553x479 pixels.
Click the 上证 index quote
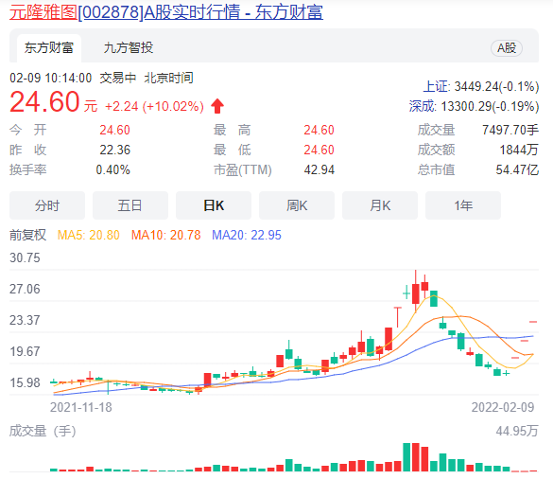481,86
